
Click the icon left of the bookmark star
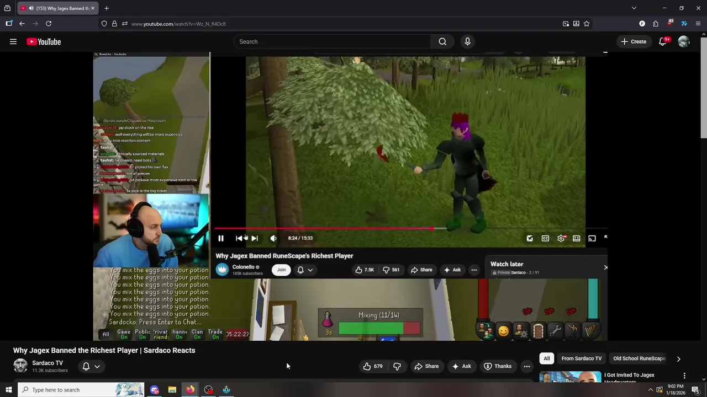pos(576,24)
